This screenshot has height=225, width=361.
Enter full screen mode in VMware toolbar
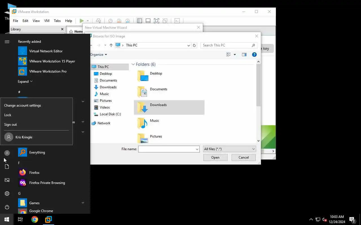click(x=157, y=21)
